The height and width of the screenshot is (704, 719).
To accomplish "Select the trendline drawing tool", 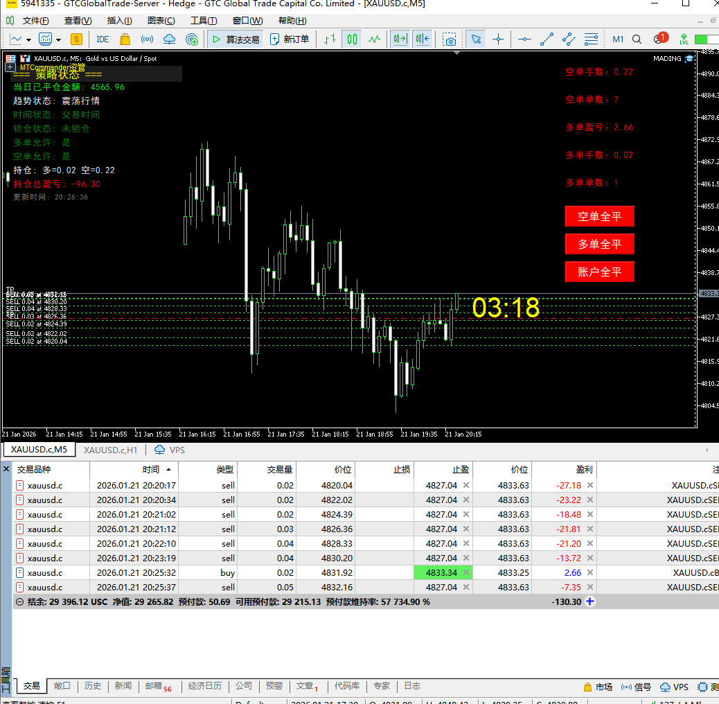I will coord(547,39).
